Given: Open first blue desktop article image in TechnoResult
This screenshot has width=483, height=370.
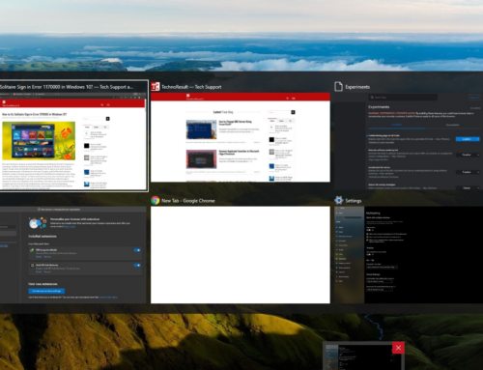Looking at the screenshot, I should (201, 129).
